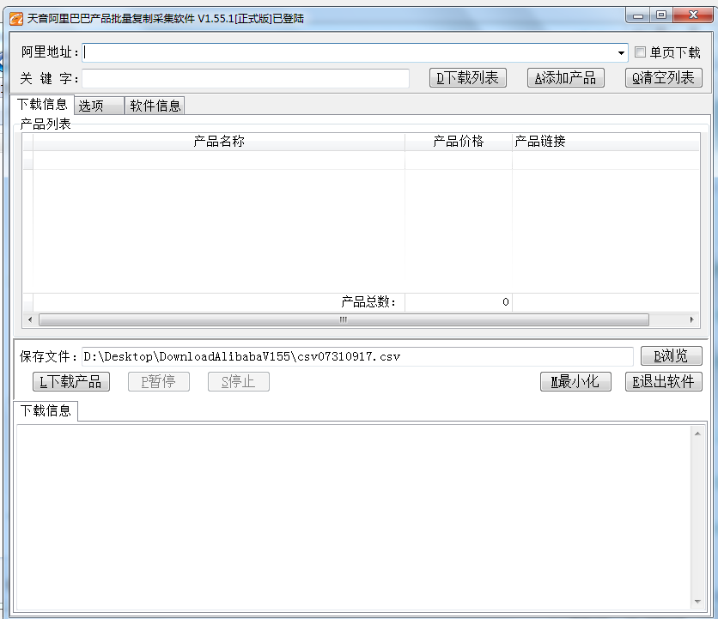Click the Q清空列表 button
The width and height of the screenshot is (718, 619).
(x=664, y=78)
